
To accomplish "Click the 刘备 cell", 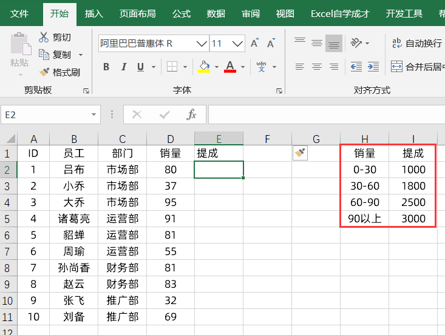I will click(74, 317).
